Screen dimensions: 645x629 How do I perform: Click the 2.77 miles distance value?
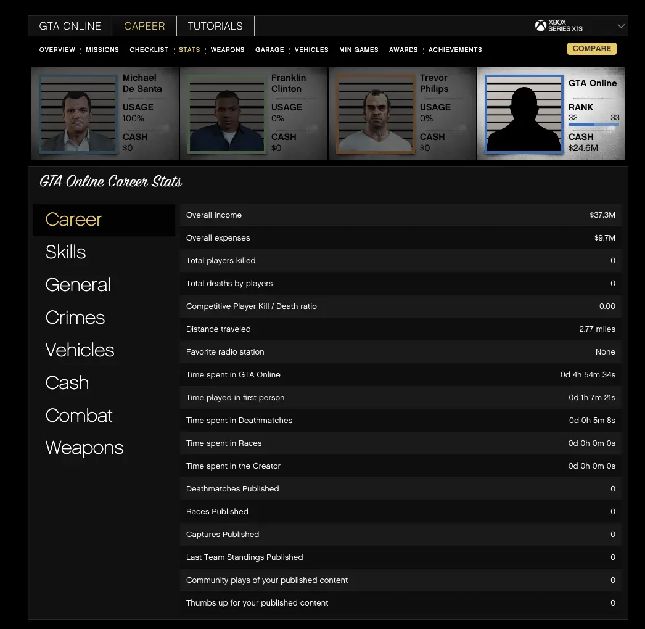click(x=597, y=329)
